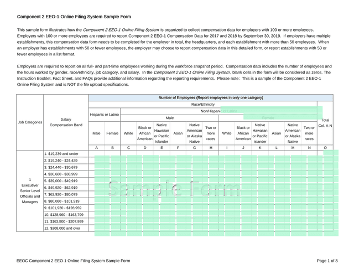Click job category 'Executive/Senior Level Officials and Managers'
Screen dimensions: 354x274
(30, 191)
